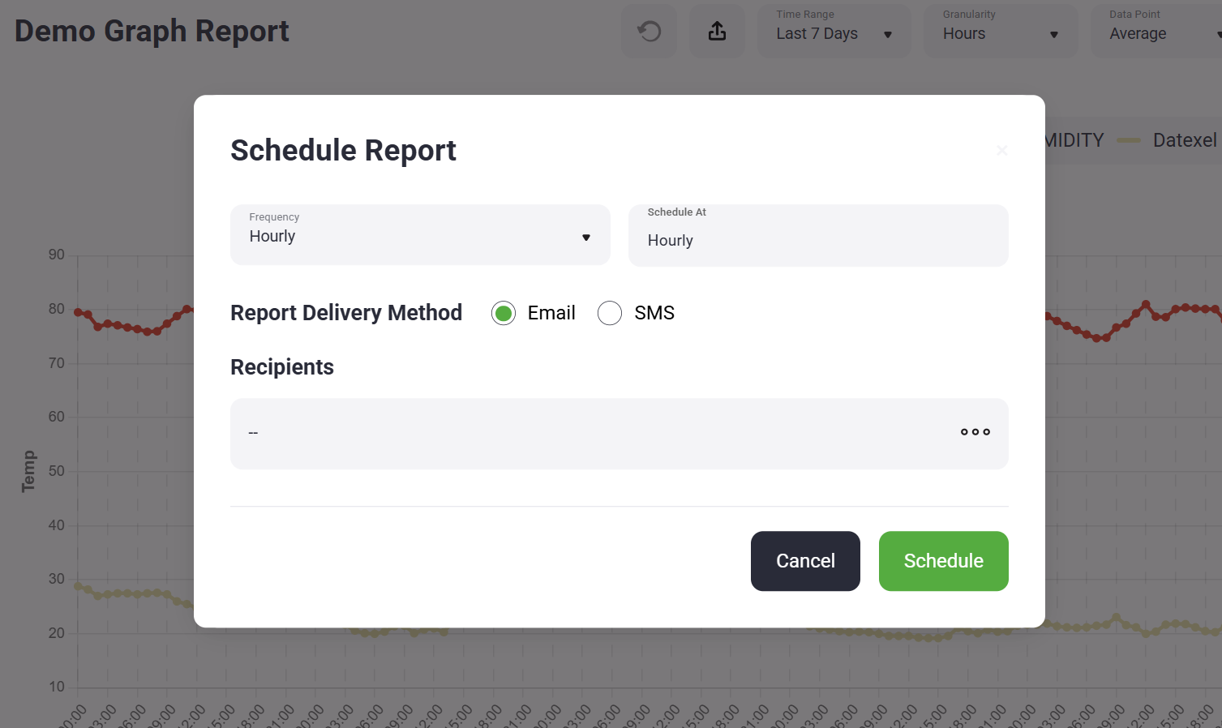Open the three-dot recipients options menu
This screenshot has height=728, width=1222.
tap(975, 432)
